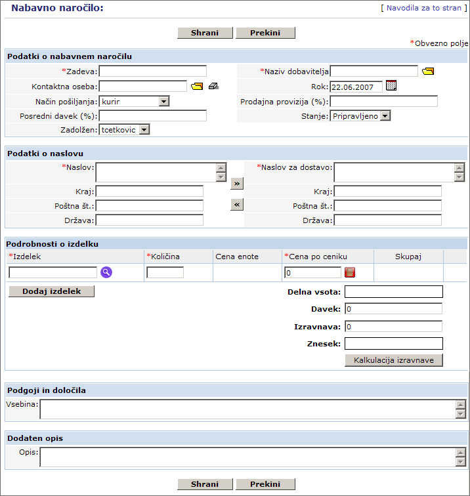Viewport: 470px width, 496px height.
Task: Click the Kalkulacija izravnave button
Action: (393, 360)
